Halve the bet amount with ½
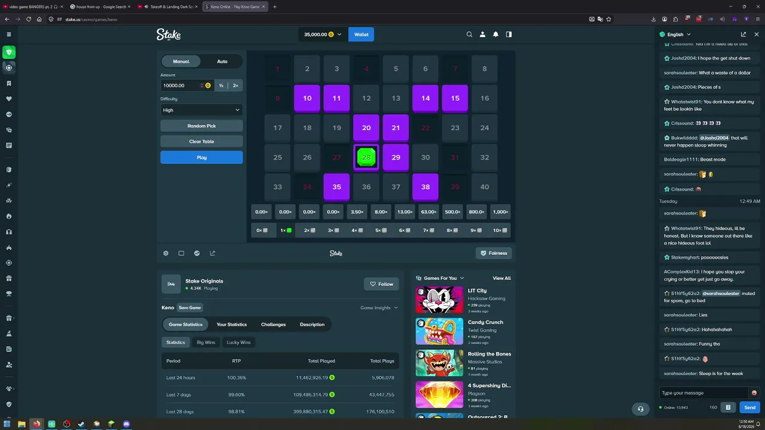 click(x=221, y=85)
